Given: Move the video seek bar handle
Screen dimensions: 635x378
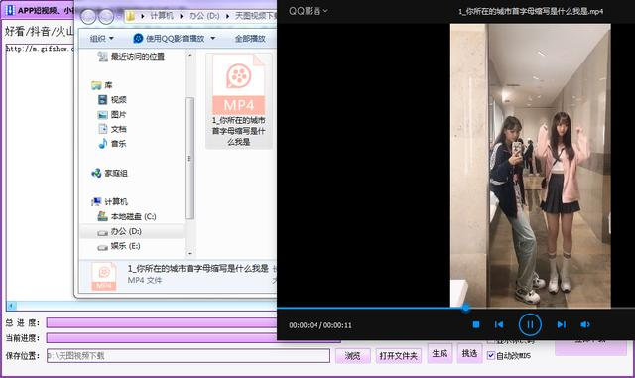Looking at the screenshot, I should click(465, 309).
